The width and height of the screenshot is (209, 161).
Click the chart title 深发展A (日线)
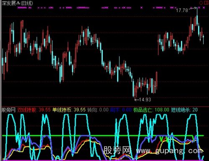click(17, 3)
